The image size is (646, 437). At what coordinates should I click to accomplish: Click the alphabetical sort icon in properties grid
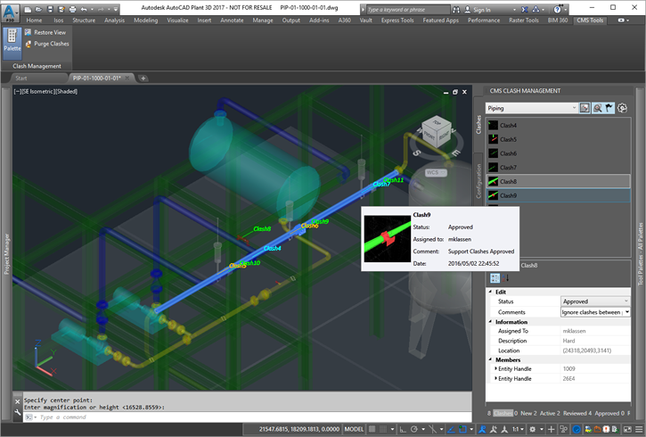click(x=505, y=278)
